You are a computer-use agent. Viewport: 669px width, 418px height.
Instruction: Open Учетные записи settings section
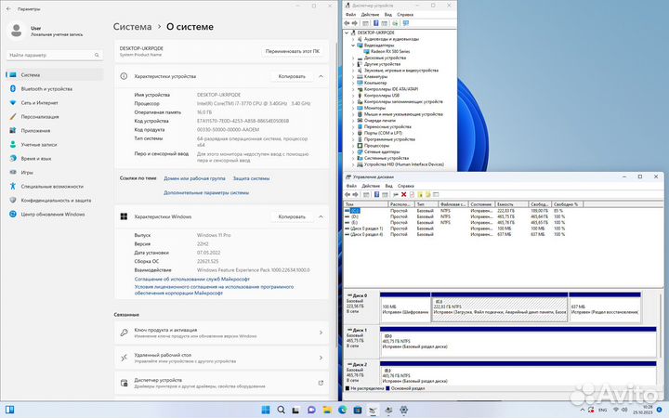(x=38, y=145)
